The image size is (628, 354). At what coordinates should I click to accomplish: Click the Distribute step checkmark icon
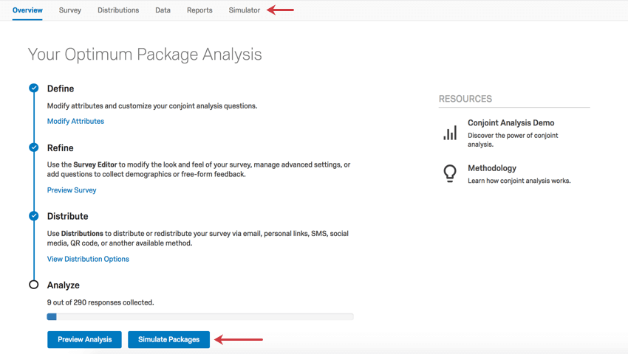click(x=34, y=216)
